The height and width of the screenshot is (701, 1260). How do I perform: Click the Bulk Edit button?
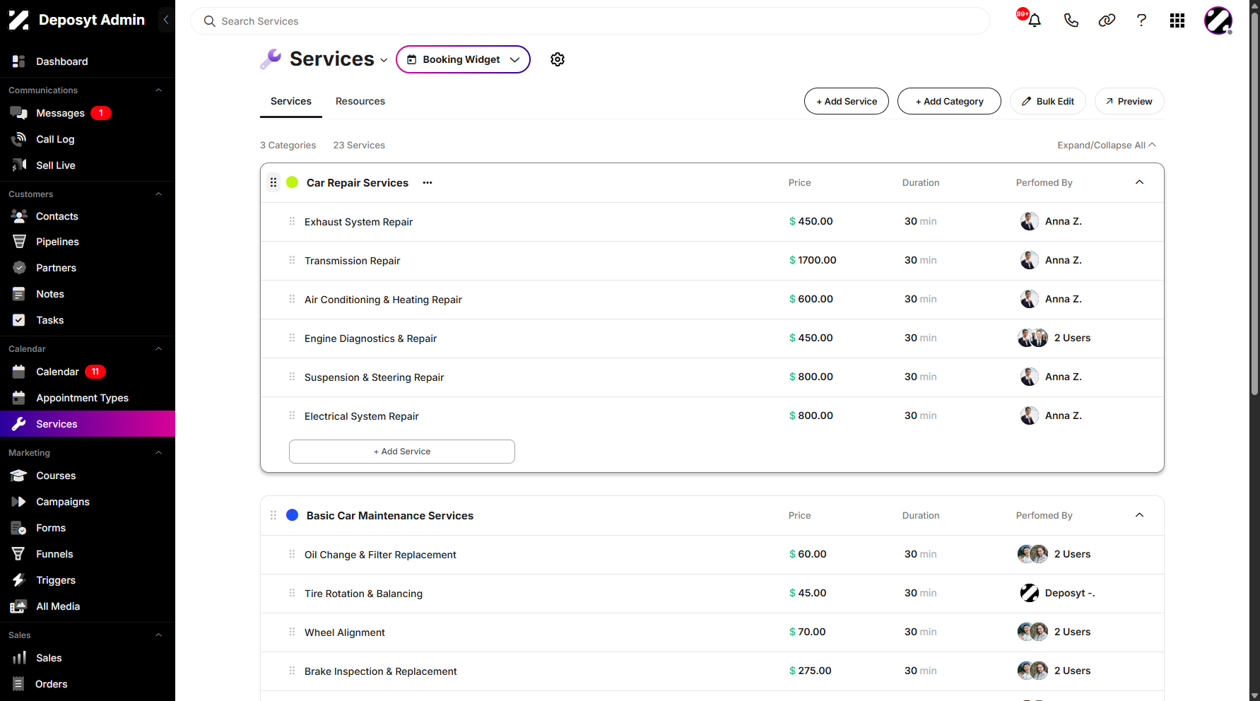(x=1048, y=101)
